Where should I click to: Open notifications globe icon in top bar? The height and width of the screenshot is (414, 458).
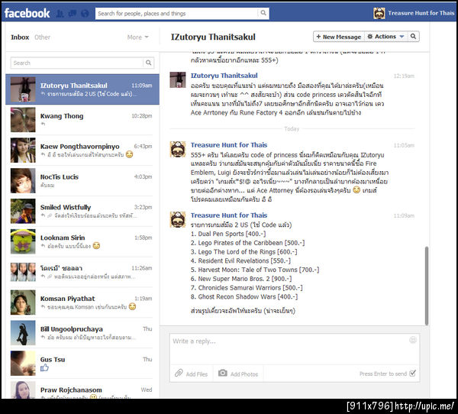pyautogui.click(x=85, y=14)
